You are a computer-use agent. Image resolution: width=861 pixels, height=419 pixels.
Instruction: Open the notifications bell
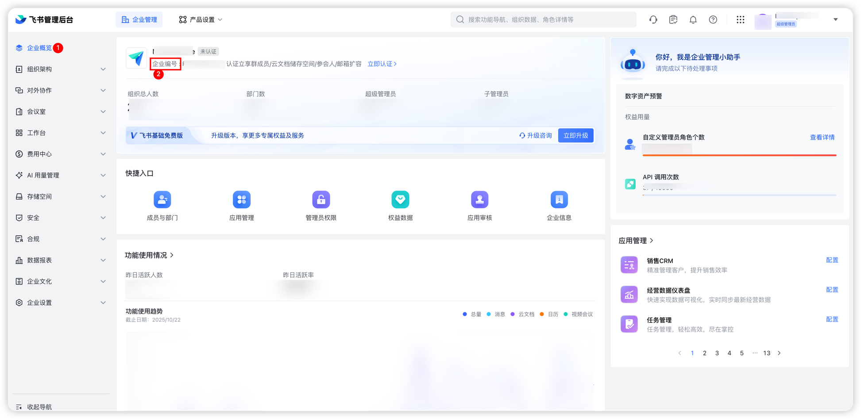tap(693, 19)
